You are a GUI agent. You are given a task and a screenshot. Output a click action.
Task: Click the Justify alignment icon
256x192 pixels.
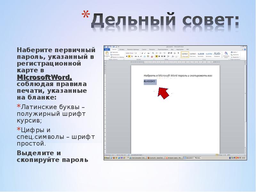coord(164,56)
